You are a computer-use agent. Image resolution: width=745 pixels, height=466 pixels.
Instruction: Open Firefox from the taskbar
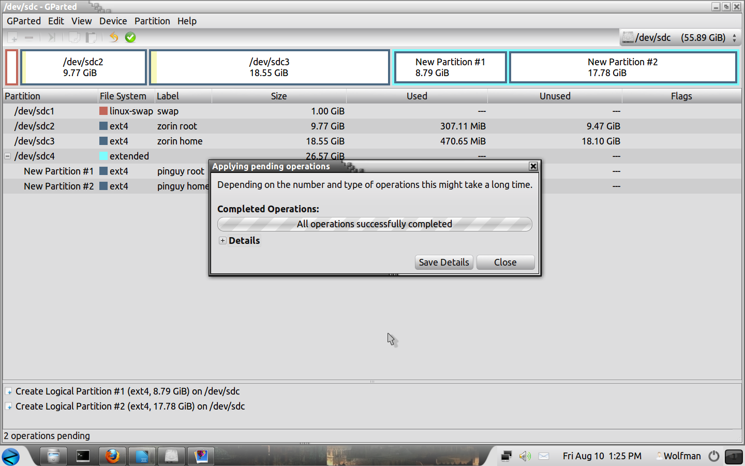click(x=112, y=456)
